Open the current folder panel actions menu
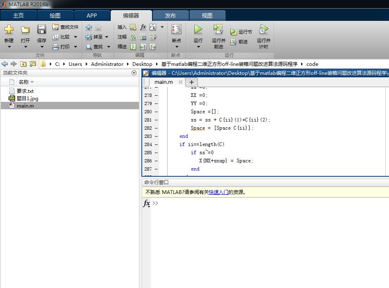The image size is (389, 288). pyautogui.click(x=134, y=73)
